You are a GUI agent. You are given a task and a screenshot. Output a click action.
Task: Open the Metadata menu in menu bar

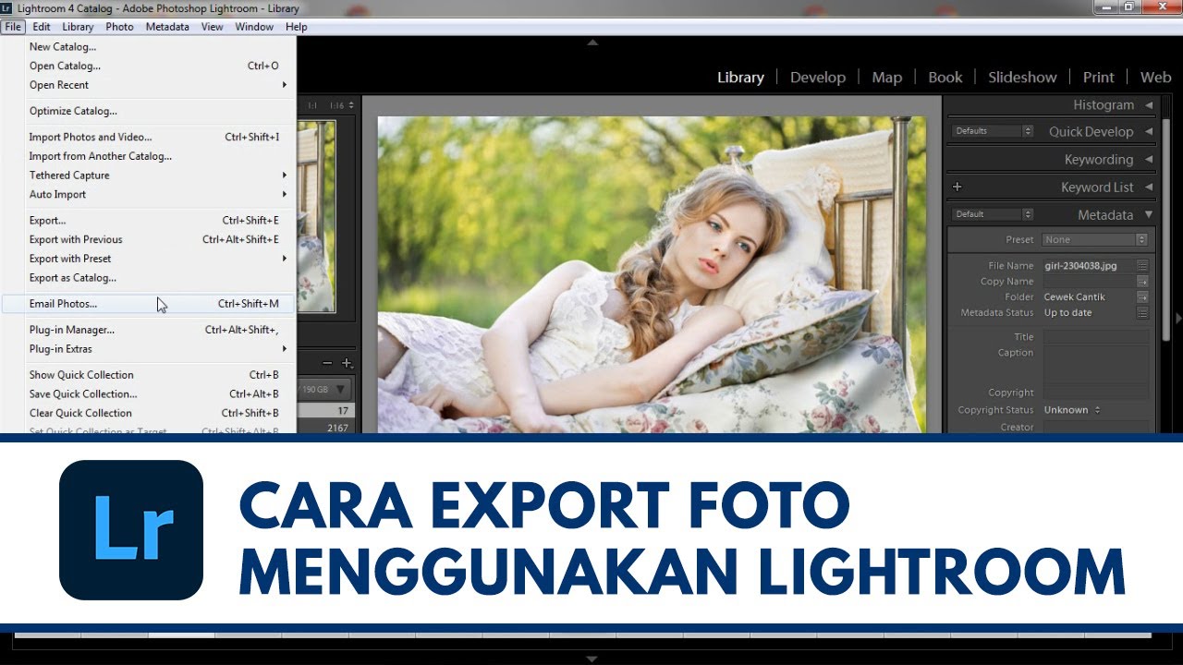[167, 27]
